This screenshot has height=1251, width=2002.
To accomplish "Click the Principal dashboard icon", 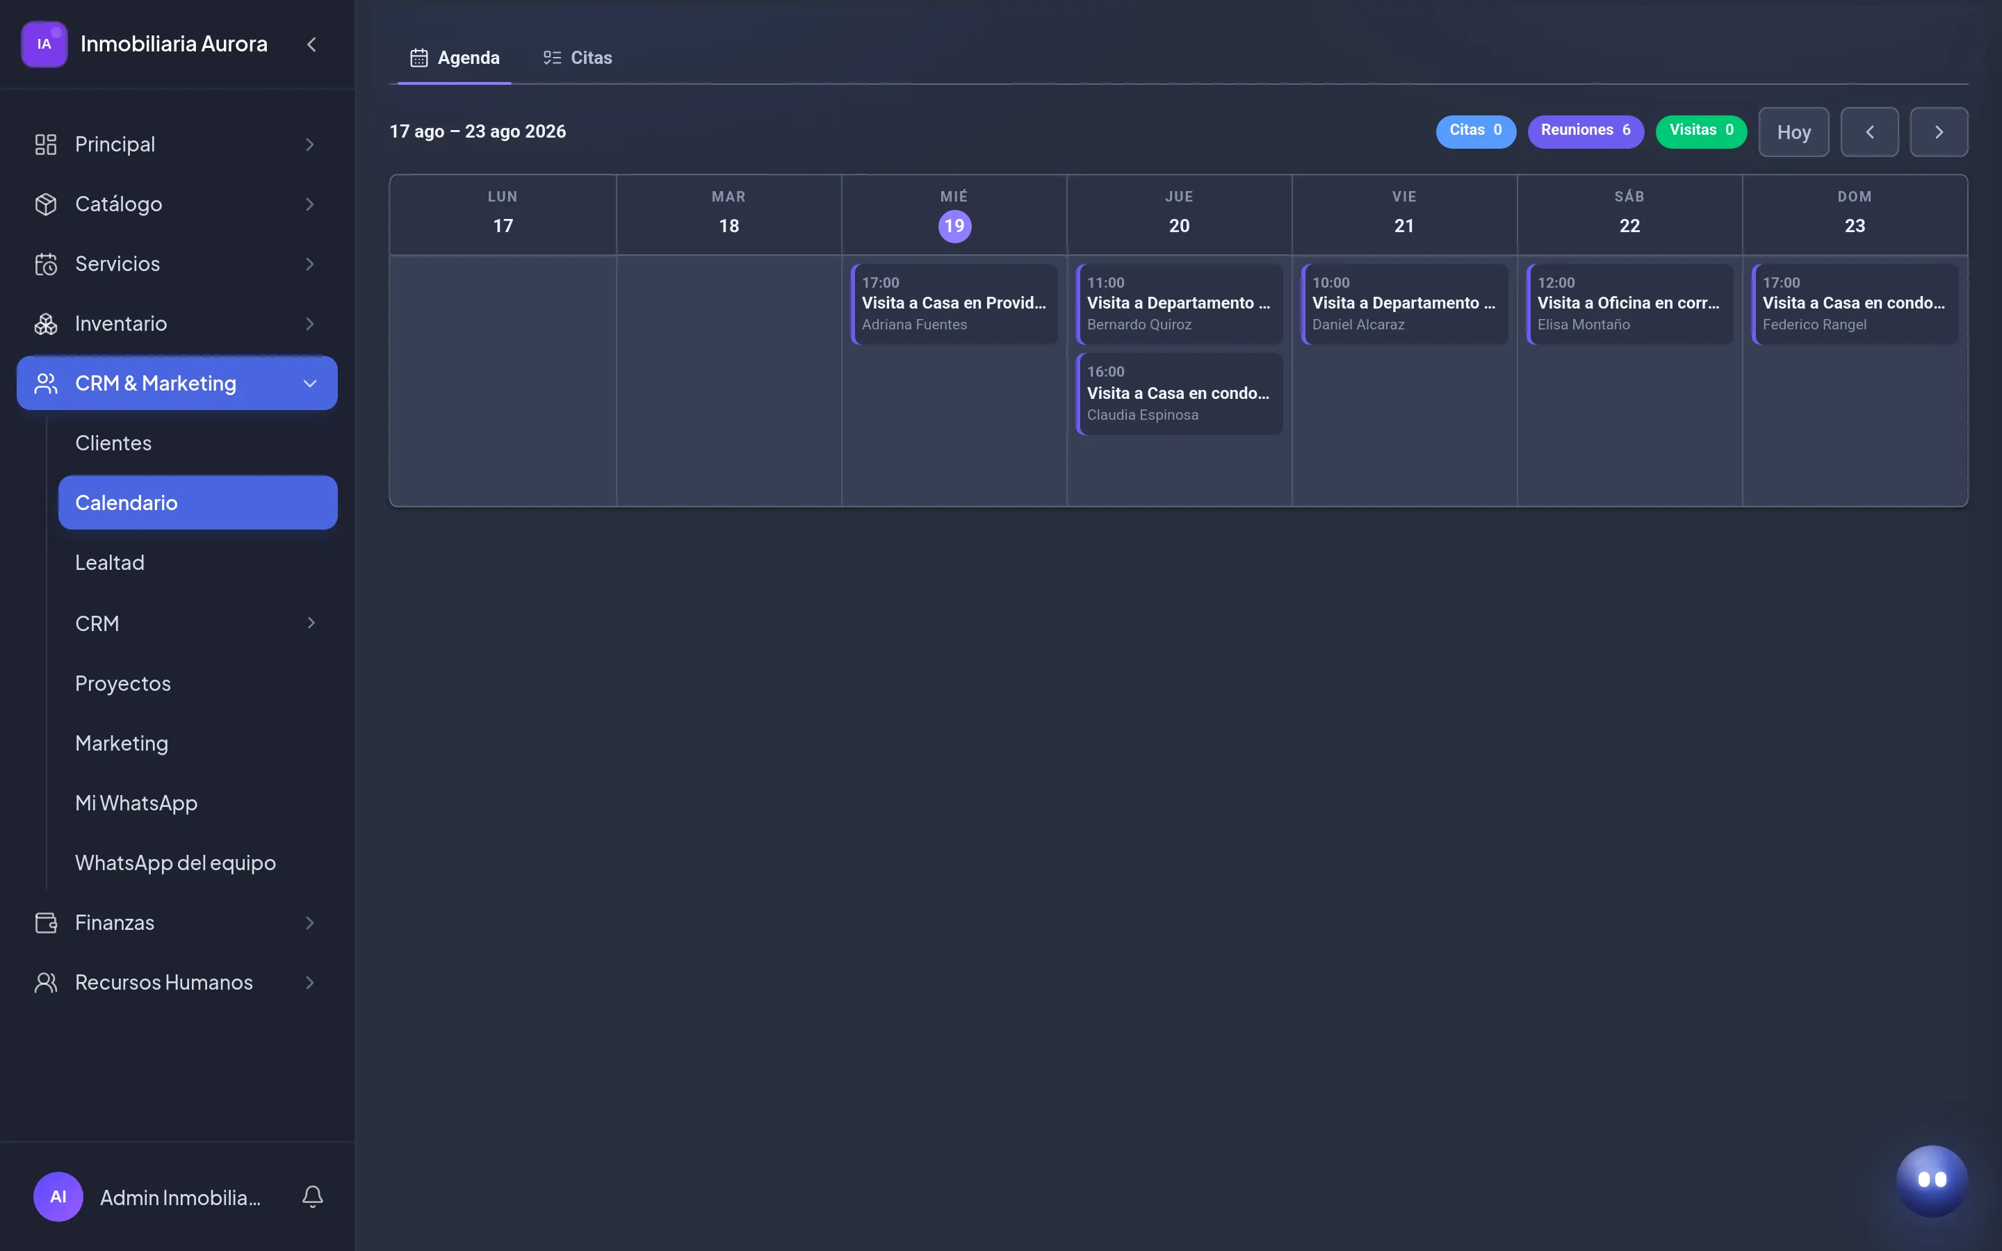I will tap(45, 144).
